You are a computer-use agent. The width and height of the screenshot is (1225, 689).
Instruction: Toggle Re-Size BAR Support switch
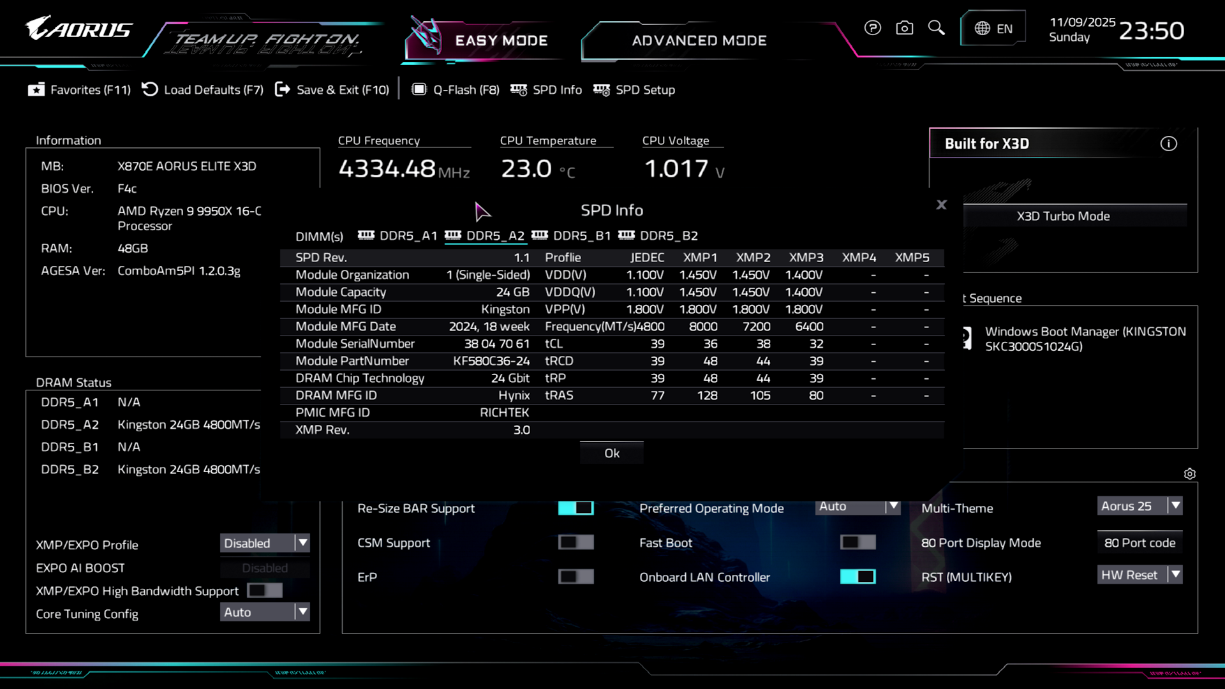coord(575,508)
